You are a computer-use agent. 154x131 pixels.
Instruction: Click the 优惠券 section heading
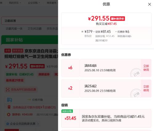pyautogui.click(x=66, y=55)
